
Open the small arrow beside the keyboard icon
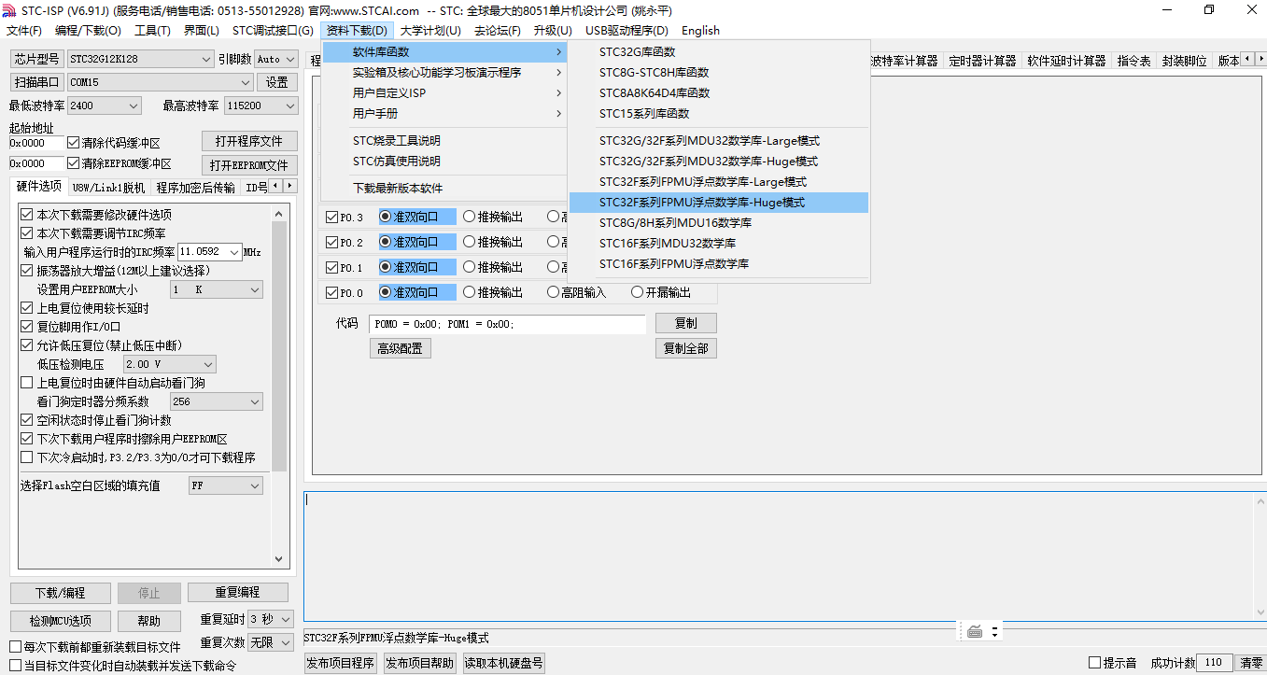coord(994,632)
